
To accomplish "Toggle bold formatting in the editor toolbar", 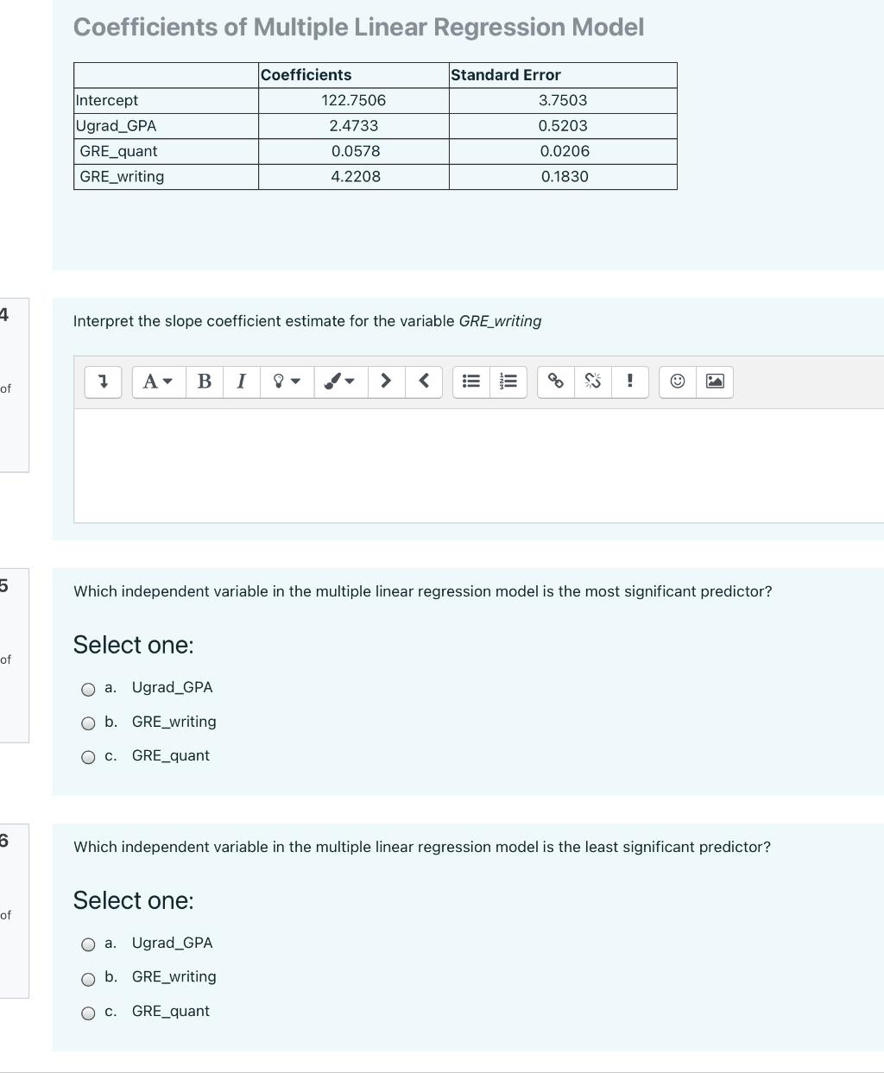I will [204, 382].
